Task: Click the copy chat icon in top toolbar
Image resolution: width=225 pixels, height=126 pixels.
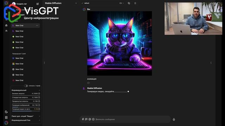Action: coord(129,3)
